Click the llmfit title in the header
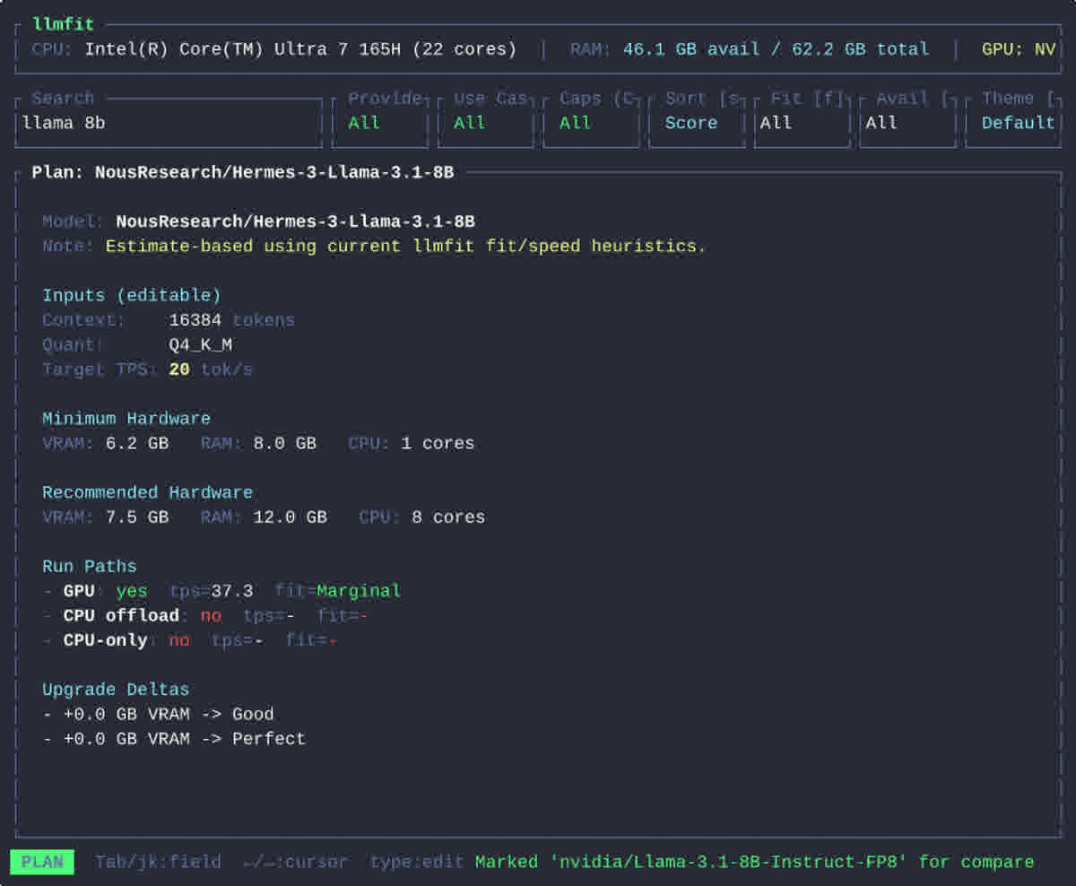Image resolution: width=1076 pixels, height=886 pixels. pos(63,24)
